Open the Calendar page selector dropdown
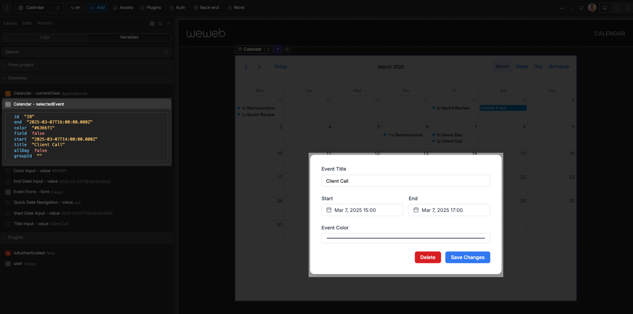Viewport: 633px width, 314px height. [39, 8]
